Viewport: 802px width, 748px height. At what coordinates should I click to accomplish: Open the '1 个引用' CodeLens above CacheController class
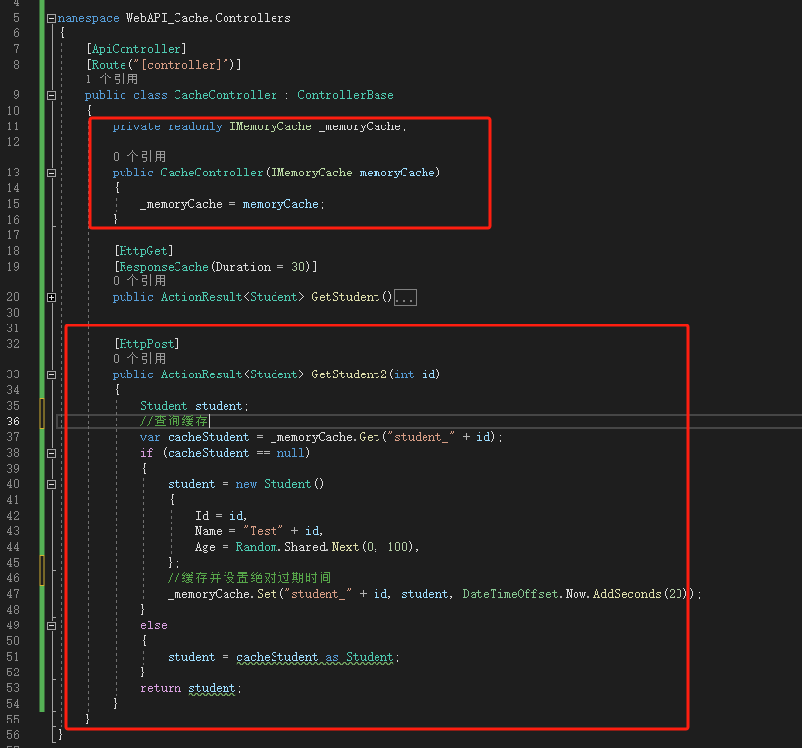click(x=112, y=79)
